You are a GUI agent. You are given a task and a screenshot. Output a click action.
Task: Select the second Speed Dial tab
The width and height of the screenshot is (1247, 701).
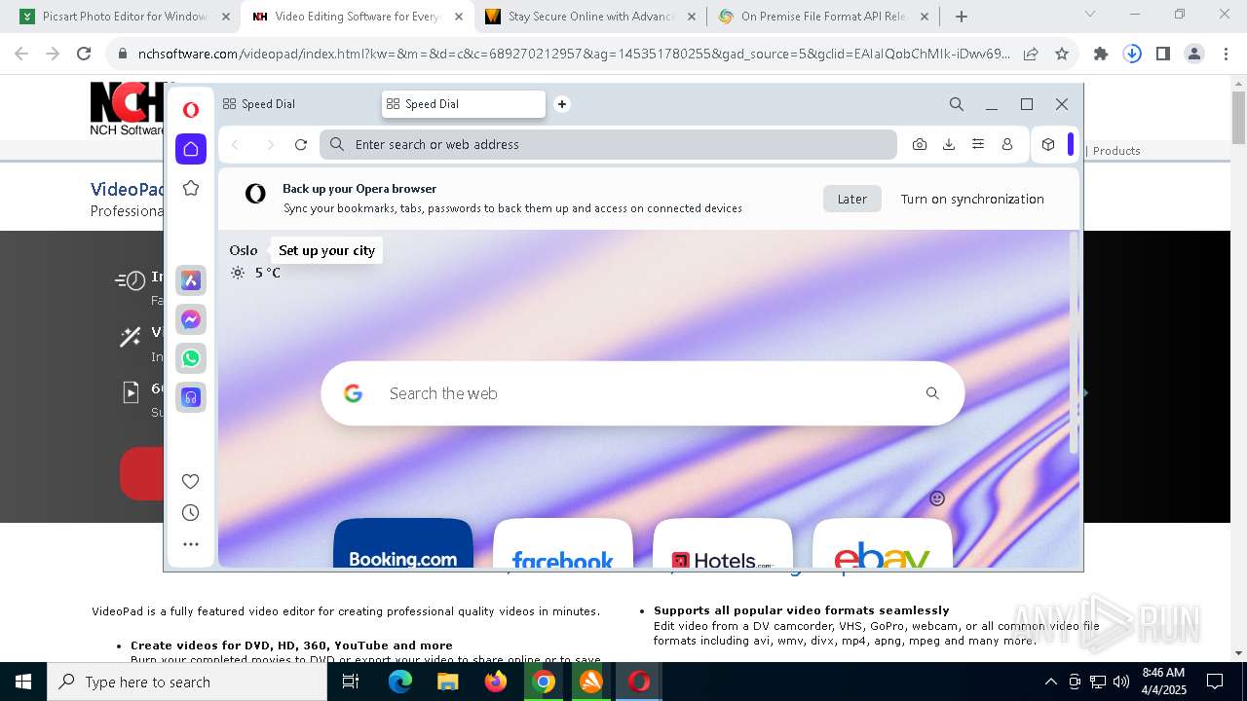pyautogui.click(x=464, y=104)
